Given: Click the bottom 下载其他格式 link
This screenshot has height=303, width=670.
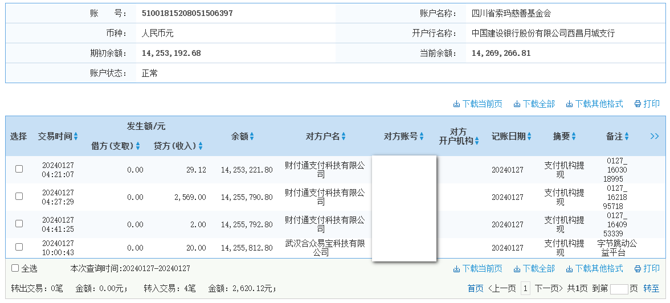Looking at the screenshot, I should click(594, 268).
